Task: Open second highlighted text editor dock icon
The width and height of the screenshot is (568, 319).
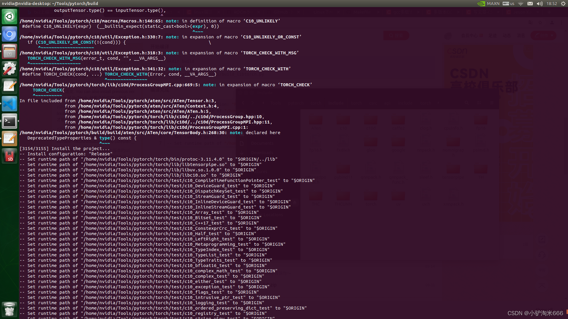Action: pyautogui.click(x=9, y=139)
